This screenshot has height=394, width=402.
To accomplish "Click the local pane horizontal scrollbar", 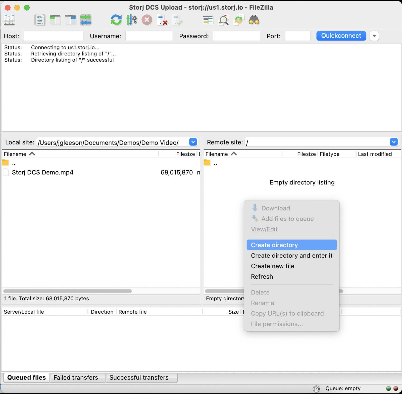I will click(67, 291).
